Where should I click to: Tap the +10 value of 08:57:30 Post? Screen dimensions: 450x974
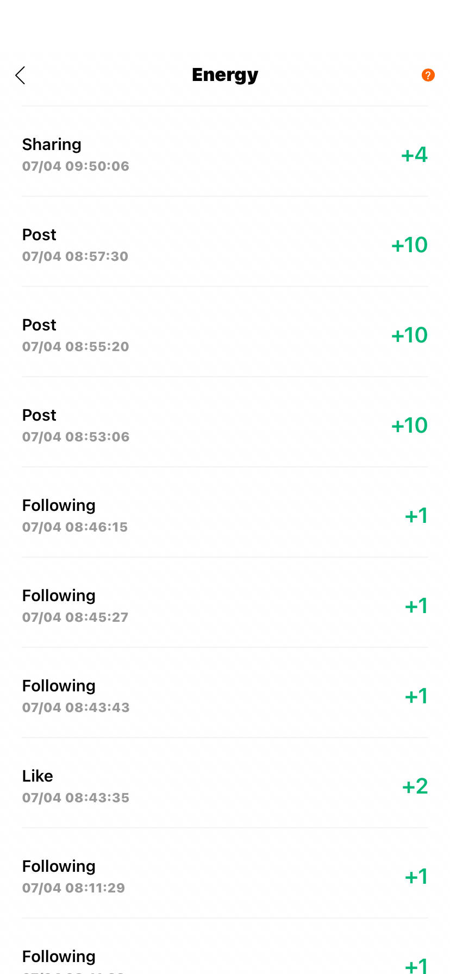pos(410,245)
